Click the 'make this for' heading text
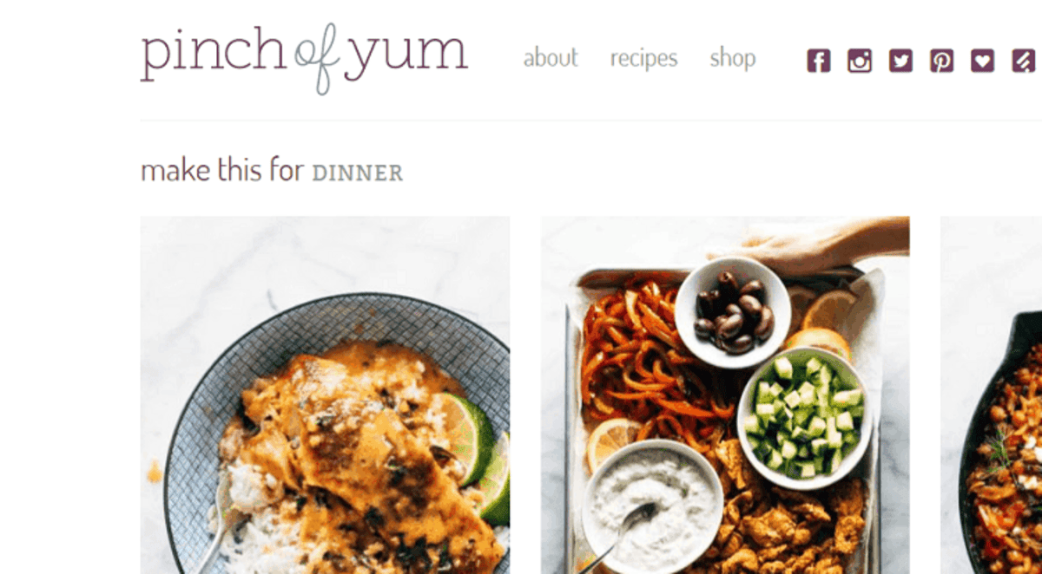The width and height of the screenshot is (1042, 574). [222, 170]
